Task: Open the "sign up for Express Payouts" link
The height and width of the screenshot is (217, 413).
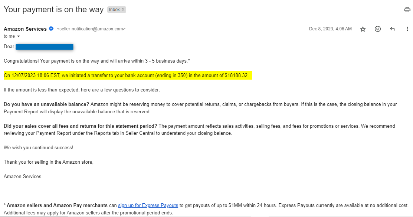Action: point(148,205)
